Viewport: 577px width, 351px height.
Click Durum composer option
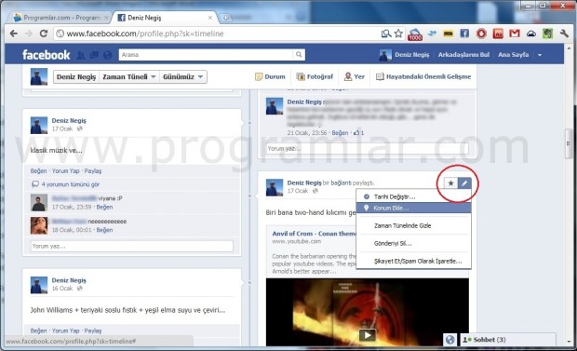point(270,76)
